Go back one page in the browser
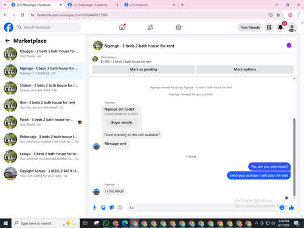The image size is (304, 228). point(5,15)
